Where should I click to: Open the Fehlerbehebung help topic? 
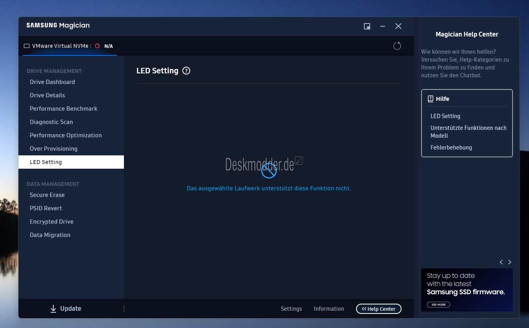coord(451,148)
